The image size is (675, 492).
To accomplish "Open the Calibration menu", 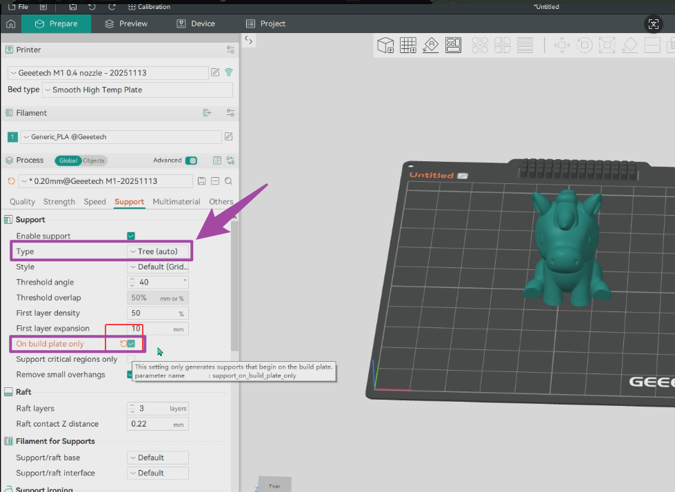I will [x=150, y=7].
